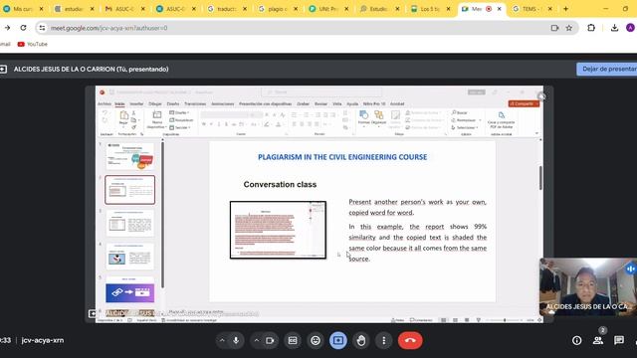The width and height of the screenshot is (637, 358).
Task: Open a new browser tab
Action: tap(565, 9)
